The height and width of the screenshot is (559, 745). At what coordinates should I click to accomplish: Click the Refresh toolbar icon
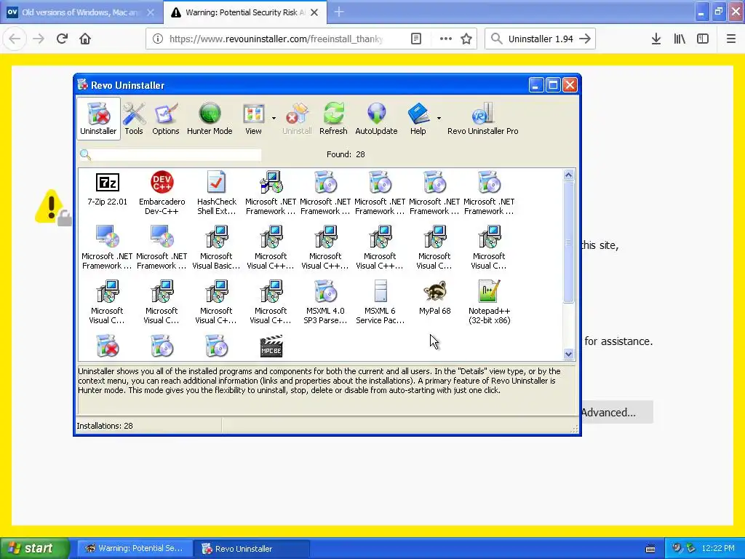pos(333,119)
